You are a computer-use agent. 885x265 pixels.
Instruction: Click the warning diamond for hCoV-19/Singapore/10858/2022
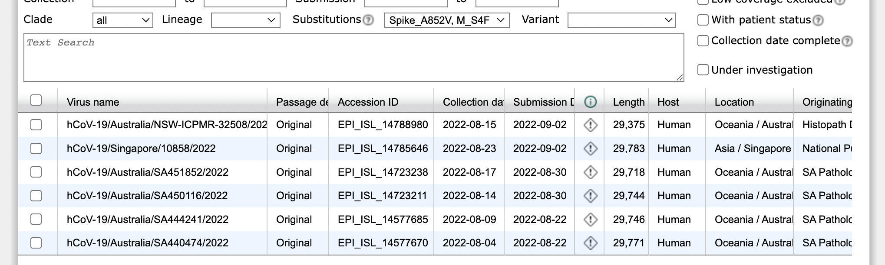point(590,149)
